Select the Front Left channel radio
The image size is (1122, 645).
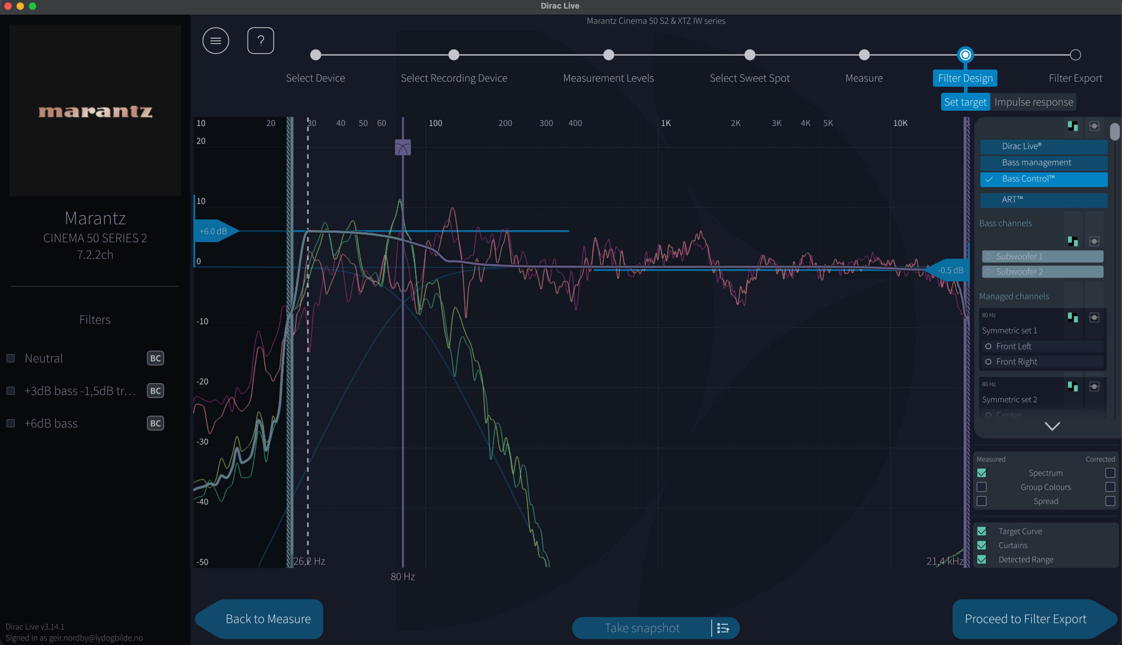988,347
